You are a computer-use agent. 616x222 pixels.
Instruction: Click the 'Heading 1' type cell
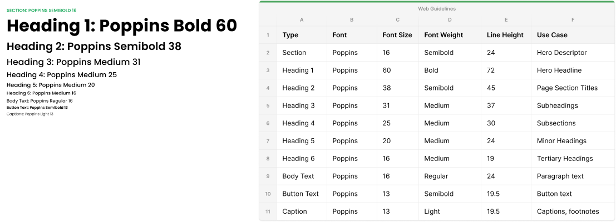pos(298,70)
